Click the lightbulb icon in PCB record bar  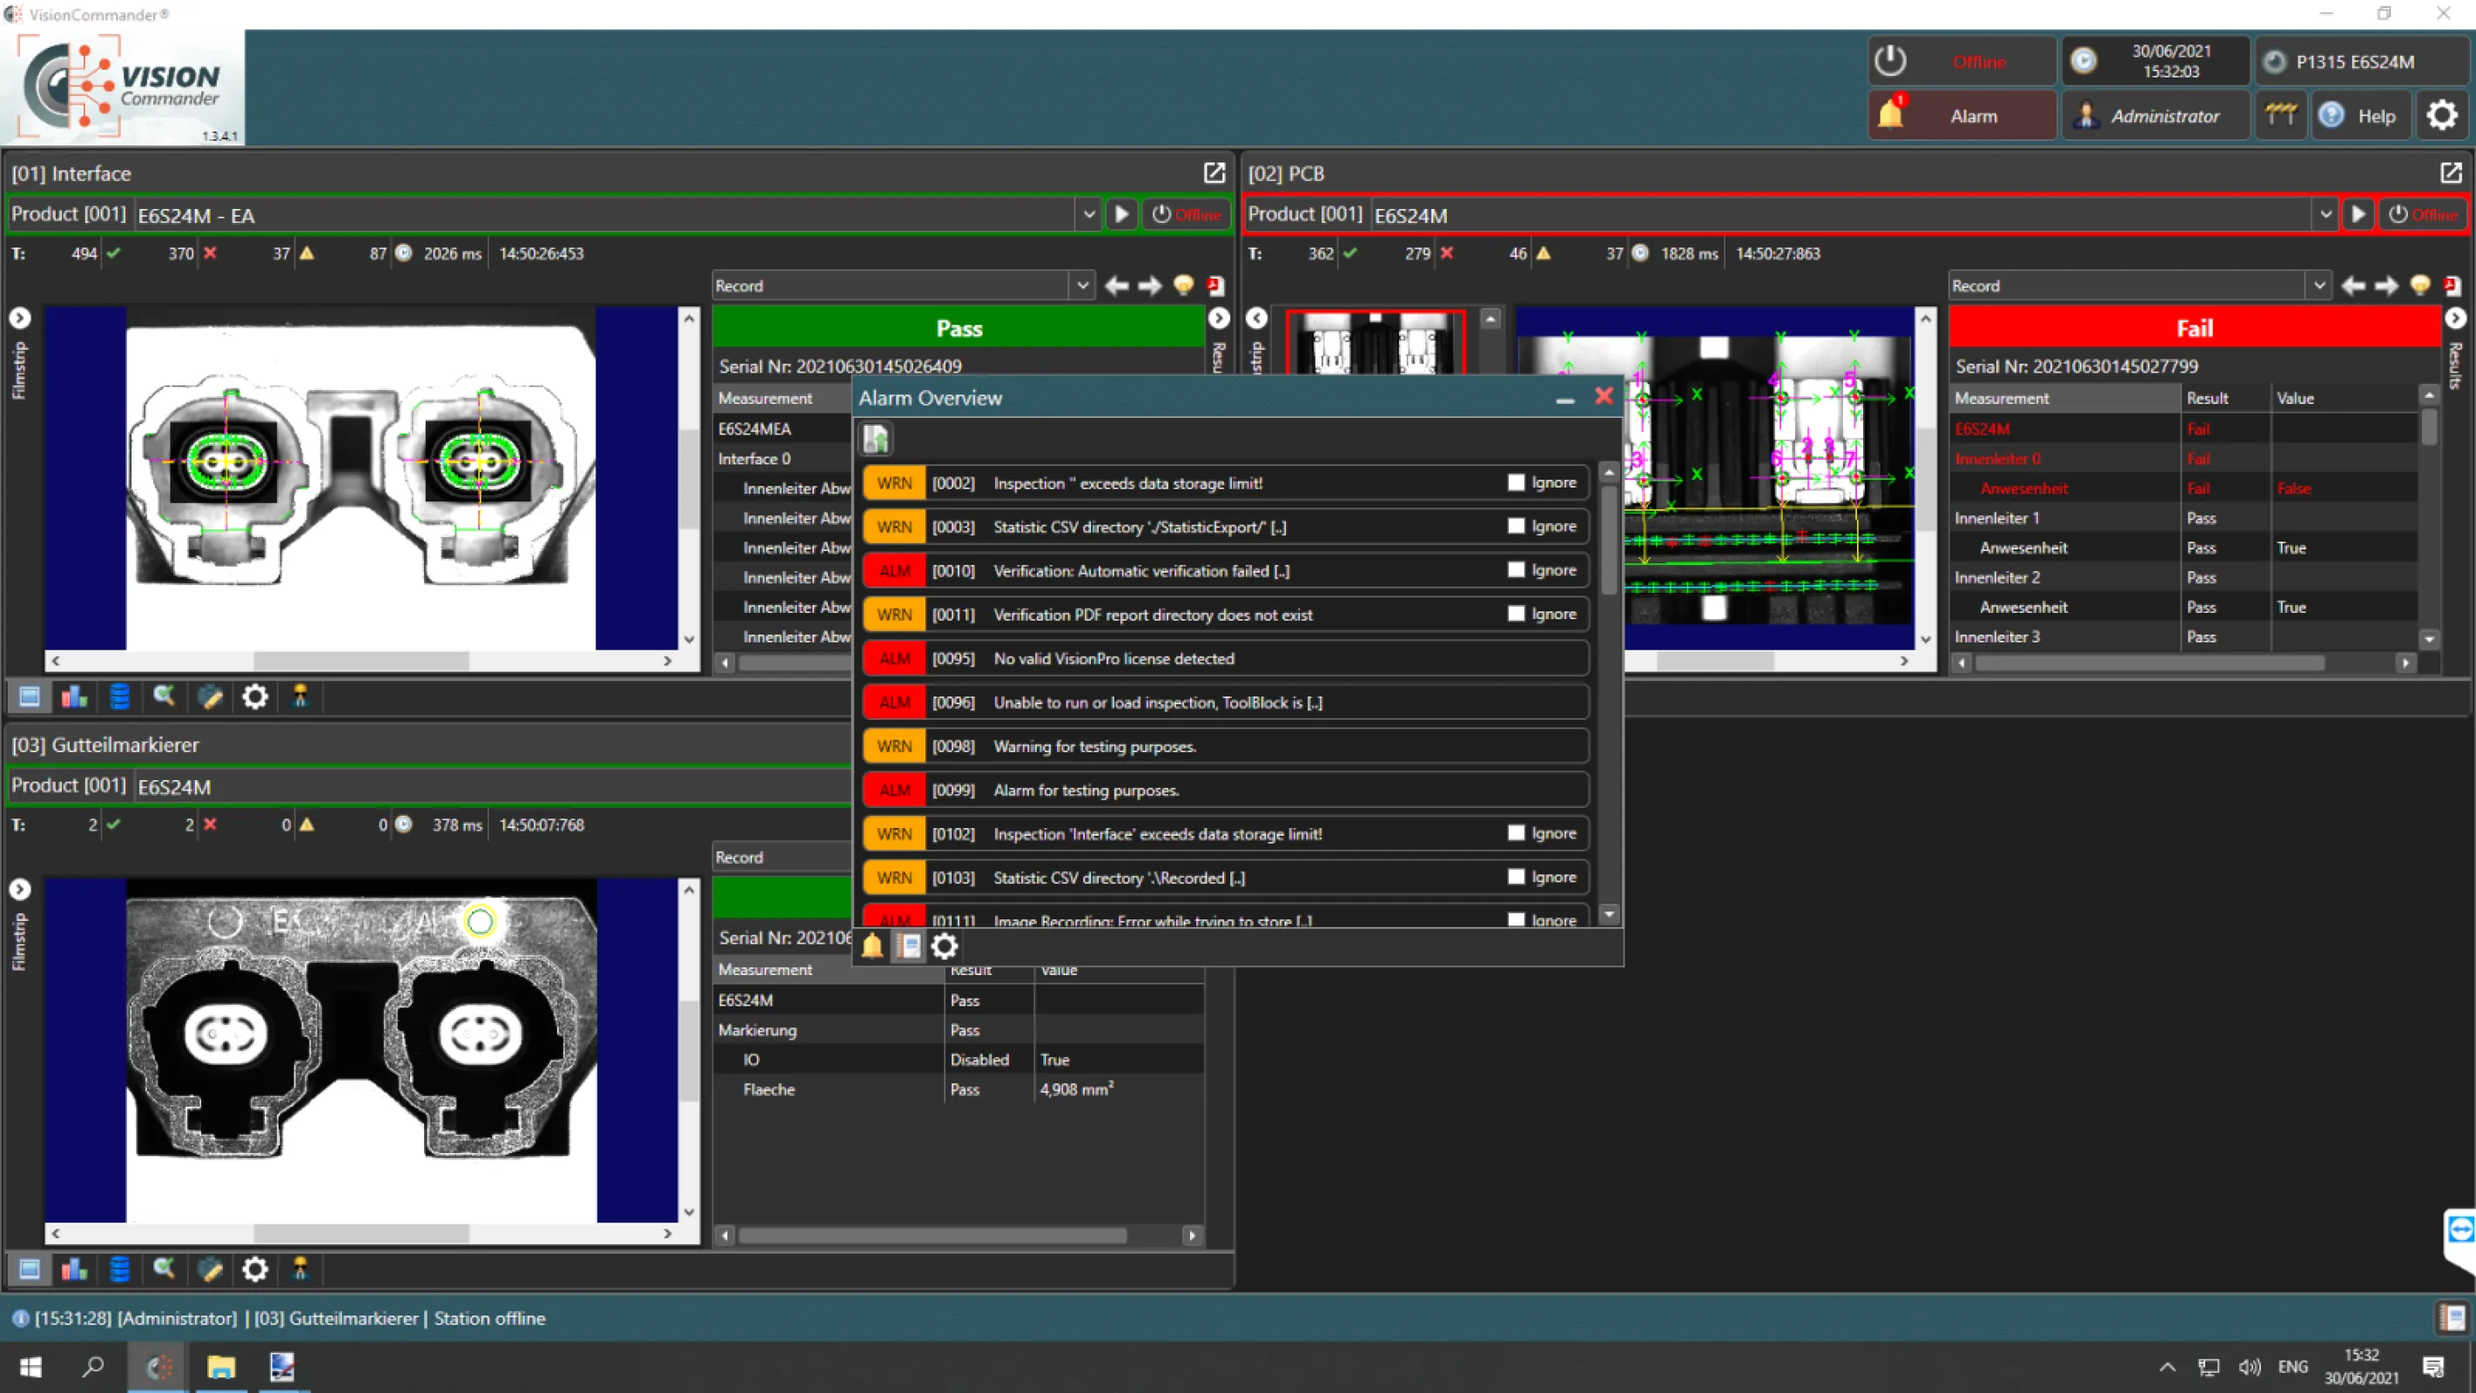tap(2420, 286)
